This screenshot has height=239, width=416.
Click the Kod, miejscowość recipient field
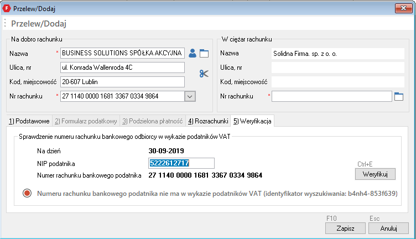122,82
